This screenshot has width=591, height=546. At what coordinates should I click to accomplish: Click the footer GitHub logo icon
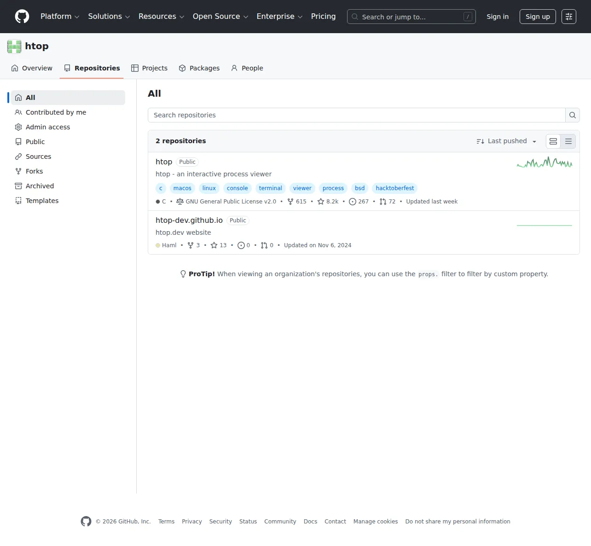click(86, 521)
